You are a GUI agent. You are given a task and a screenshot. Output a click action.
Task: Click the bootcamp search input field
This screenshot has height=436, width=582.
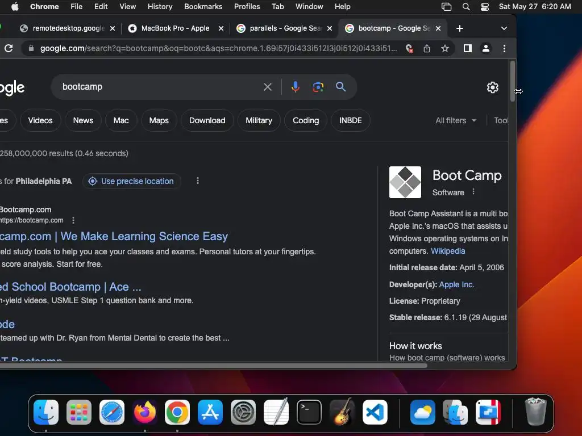160,87
